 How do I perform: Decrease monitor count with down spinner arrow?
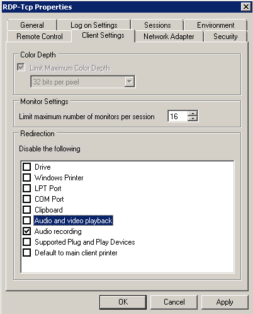click(193, 119)
